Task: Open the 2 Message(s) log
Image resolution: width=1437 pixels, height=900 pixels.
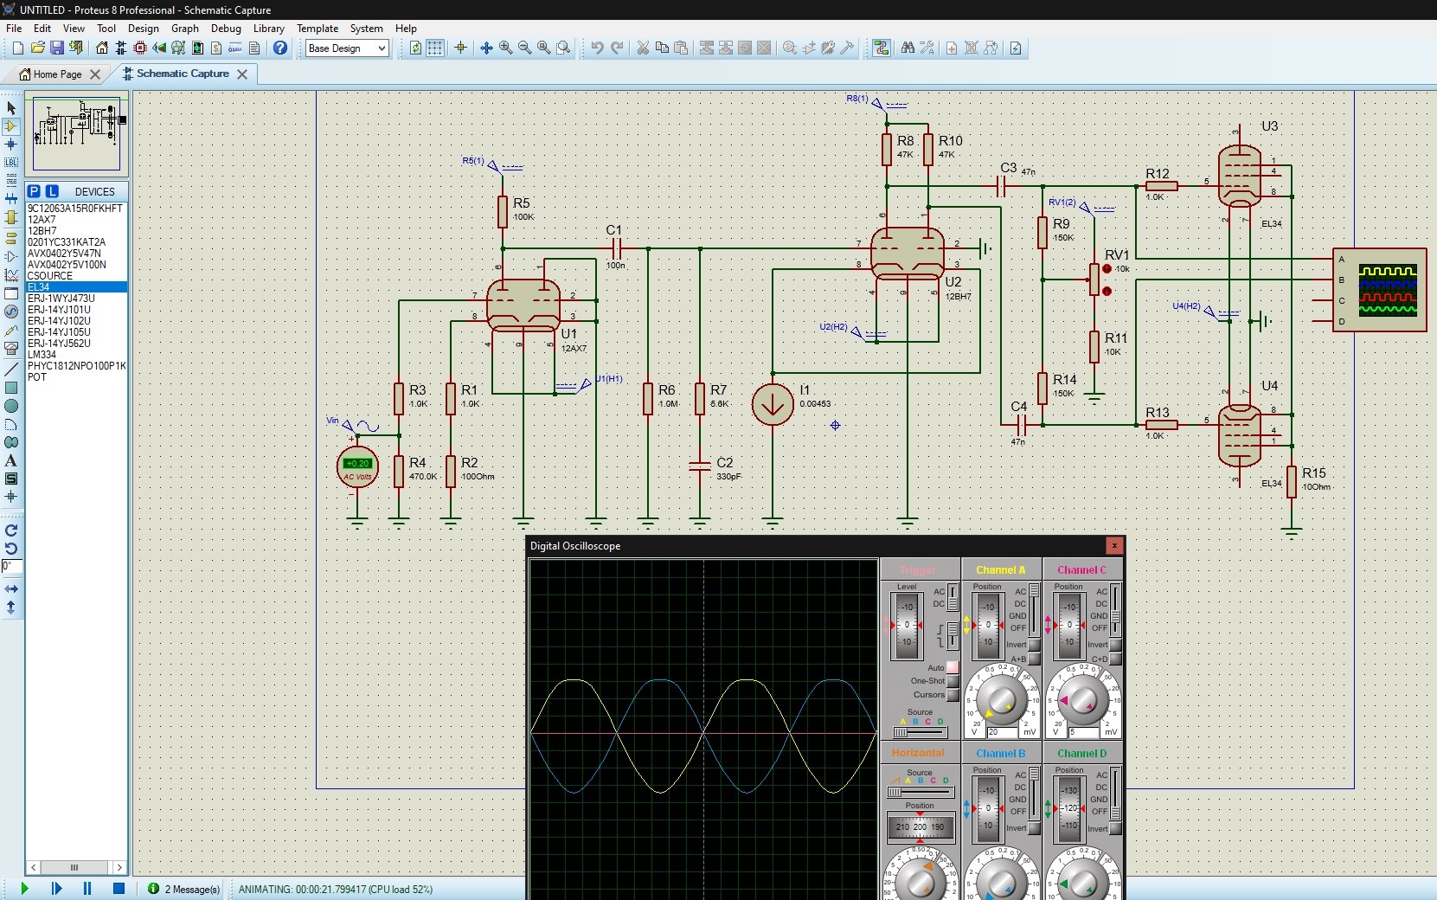Action: (x=184, y=889)
